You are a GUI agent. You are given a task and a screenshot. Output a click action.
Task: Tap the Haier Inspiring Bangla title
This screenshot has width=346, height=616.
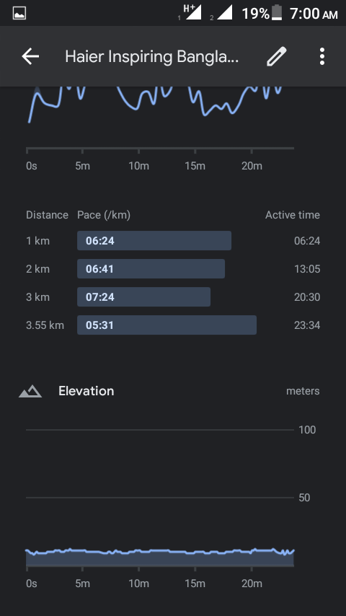(x=151, y=56)
